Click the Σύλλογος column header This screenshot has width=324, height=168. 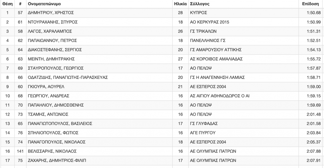(x=199, y=4)
